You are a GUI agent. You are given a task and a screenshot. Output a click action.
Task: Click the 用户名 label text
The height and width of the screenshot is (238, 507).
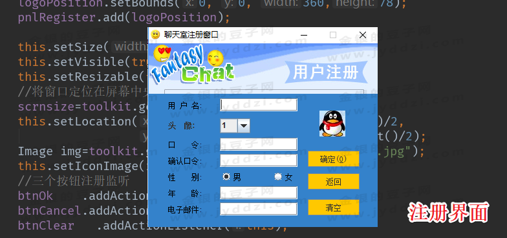pos(185,106)
